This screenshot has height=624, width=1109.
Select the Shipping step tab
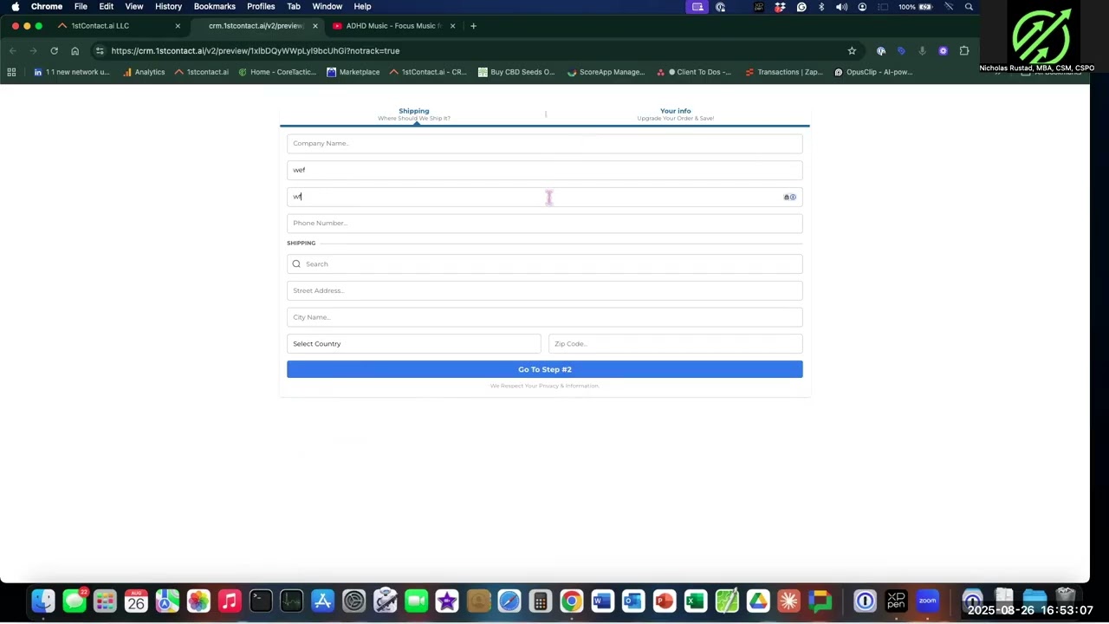[414, 114]
